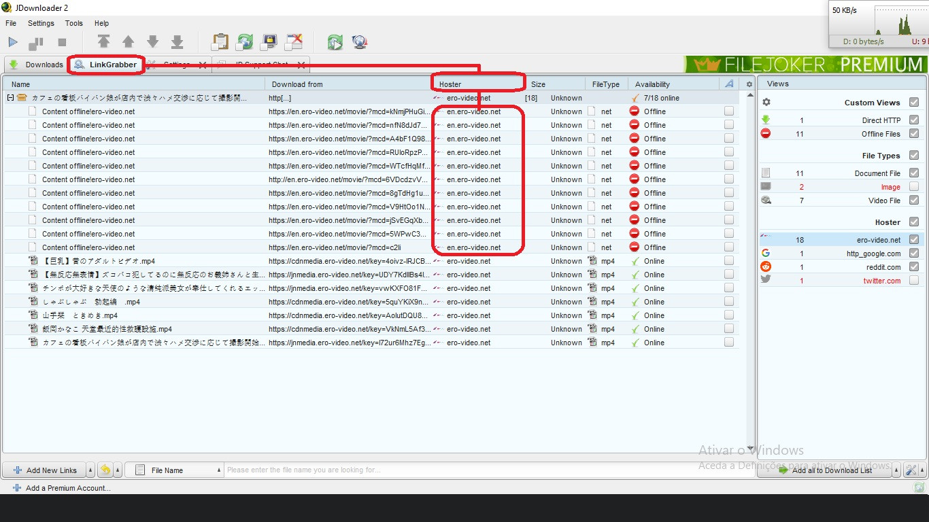
Task: Open the tools settings dropdown arrow
Action: pyautogui.click(x=922, y=470)
